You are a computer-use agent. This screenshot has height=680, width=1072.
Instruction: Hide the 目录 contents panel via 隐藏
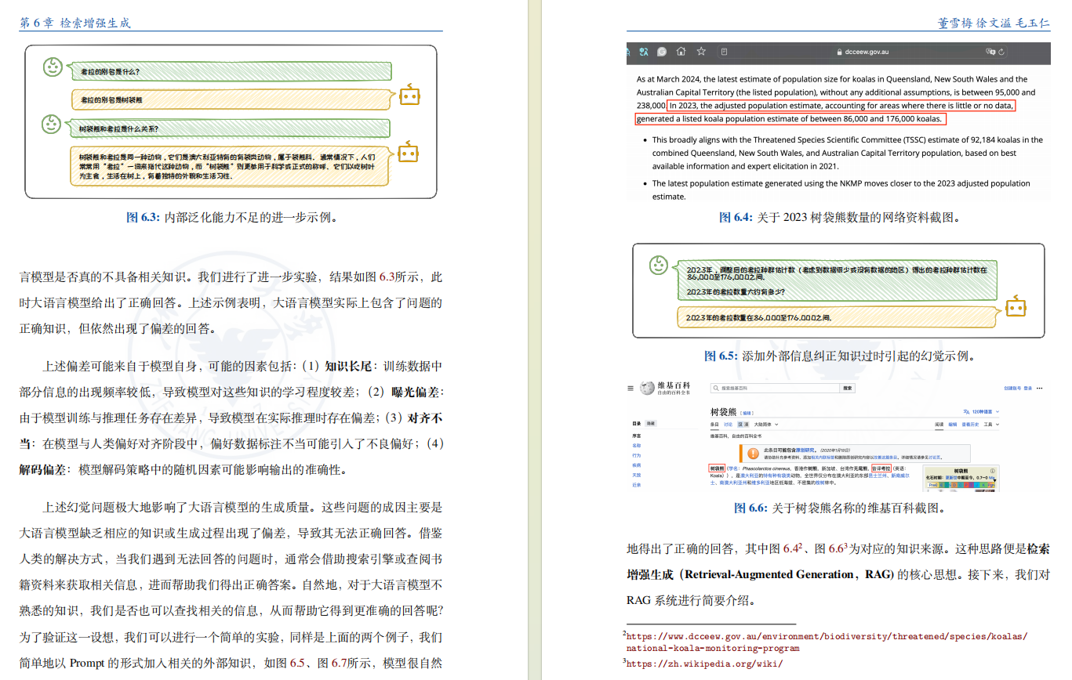pyautogui.click(x=651, y=423)
